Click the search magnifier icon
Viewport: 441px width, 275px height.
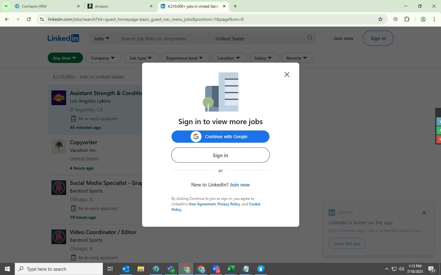(x=310, y=38)
